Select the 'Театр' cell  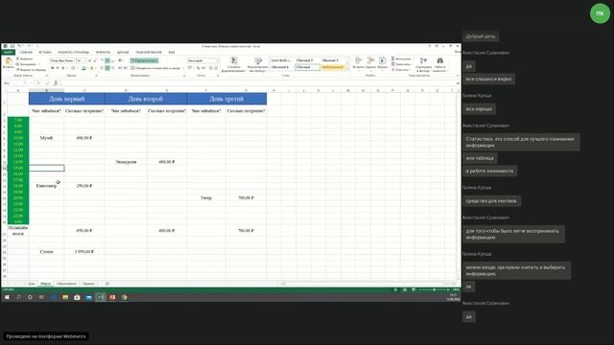[x=206, y=197]
